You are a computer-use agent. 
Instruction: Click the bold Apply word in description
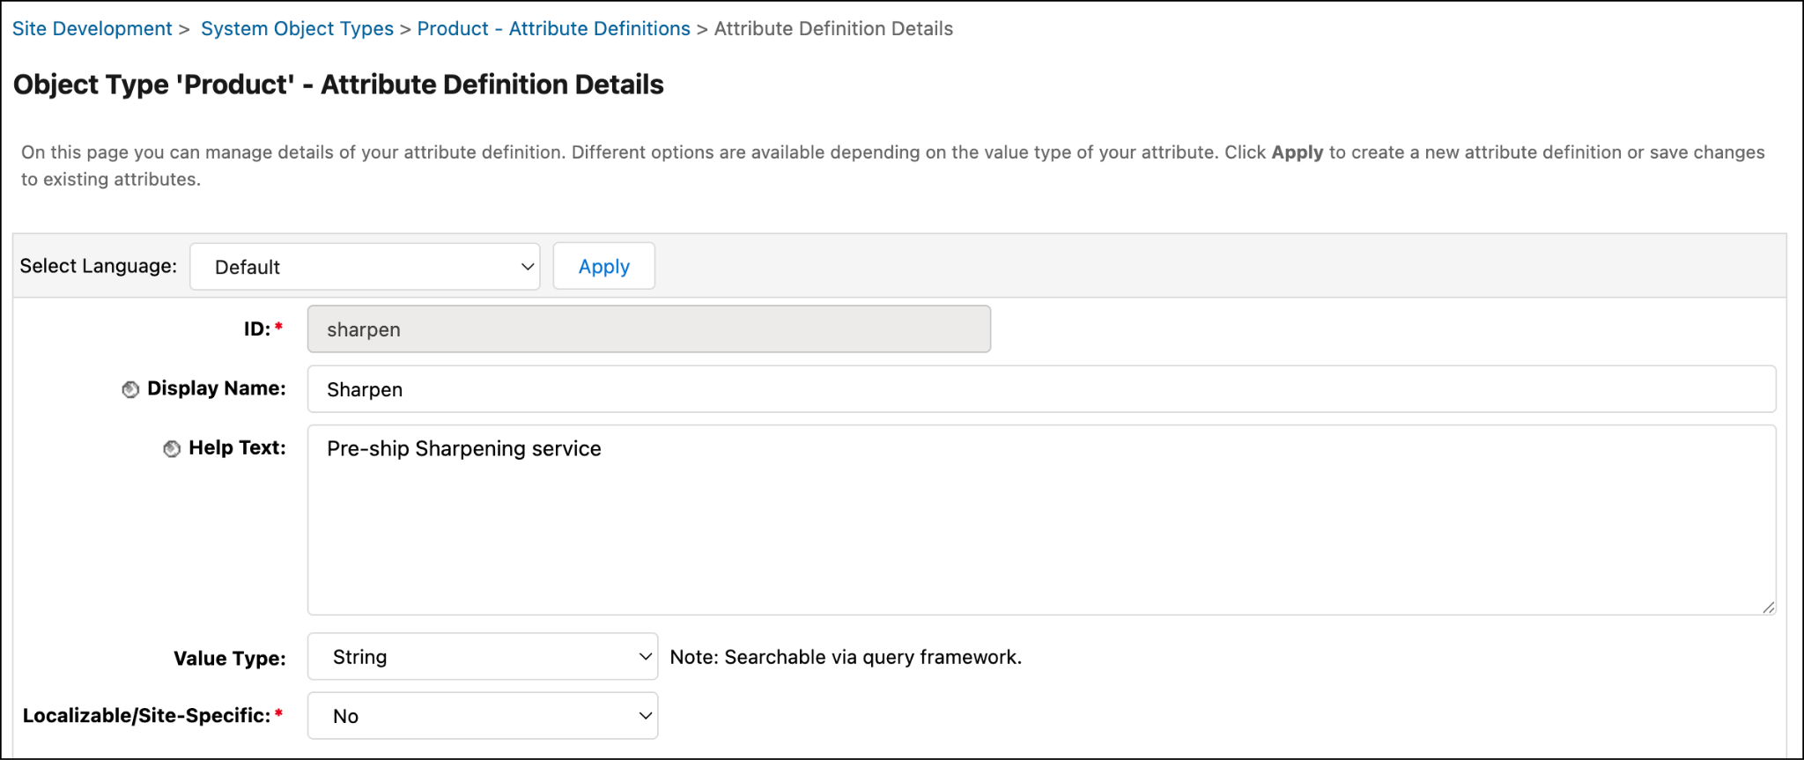tap(1297, 152)
